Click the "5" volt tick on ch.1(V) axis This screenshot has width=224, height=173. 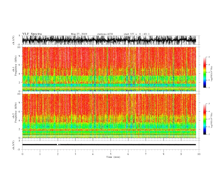[x=20, y=36]
